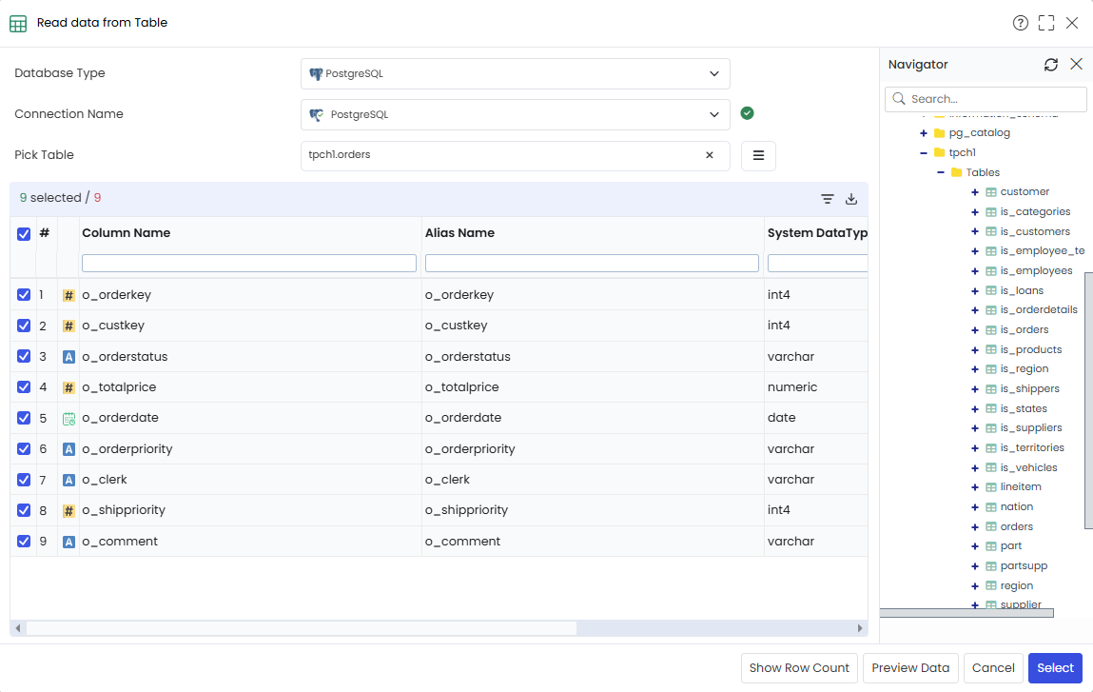Click the date type icon for o_orderdate

[68, 419]
